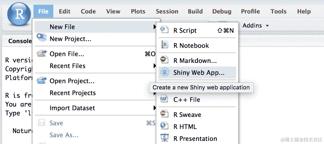Select Recent Projects menu entry
Image resolution: width=324 pixels, height=144 pixels.
click(x=73, y=93)
